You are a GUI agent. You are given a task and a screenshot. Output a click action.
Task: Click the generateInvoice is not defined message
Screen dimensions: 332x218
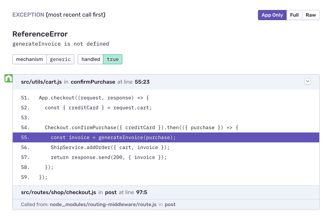tap(60, 44)
